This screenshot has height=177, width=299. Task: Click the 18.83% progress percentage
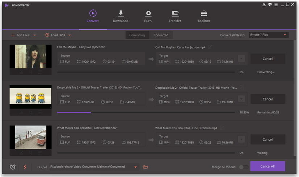click(x=244, y=113)
